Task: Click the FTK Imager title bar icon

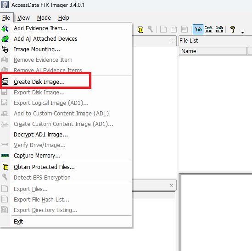Action: [5, 5]
